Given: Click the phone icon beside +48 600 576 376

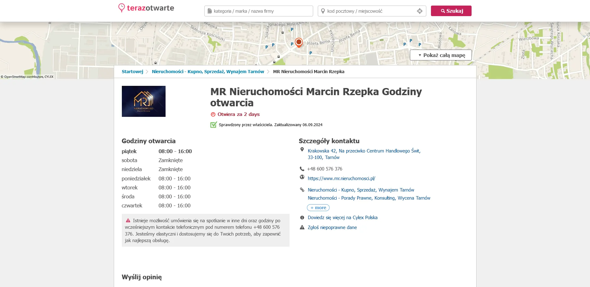Looking at the screenshot, I should pos(302,169).
